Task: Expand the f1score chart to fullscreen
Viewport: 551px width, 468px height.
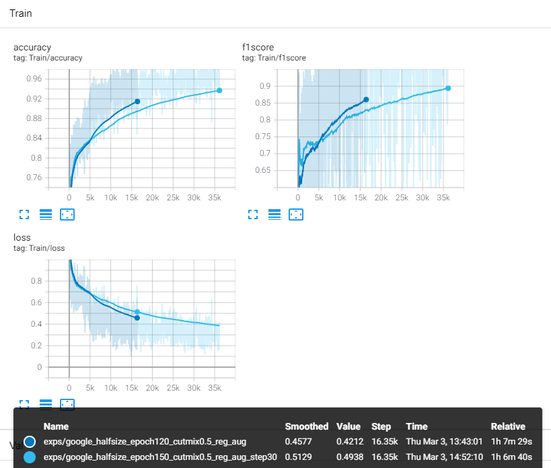Action: (253, 214)
